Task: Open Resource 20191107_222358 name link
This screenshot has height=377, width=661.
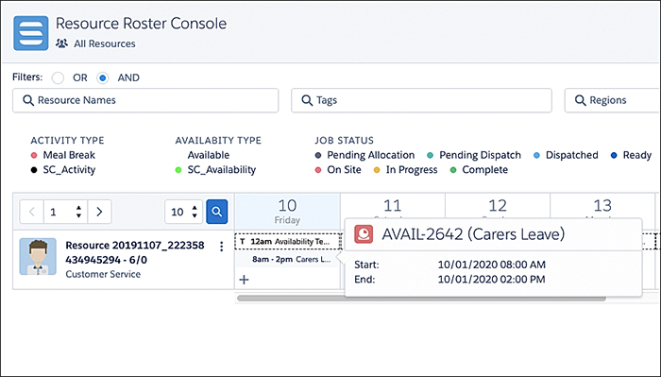Action: point(135,252)
